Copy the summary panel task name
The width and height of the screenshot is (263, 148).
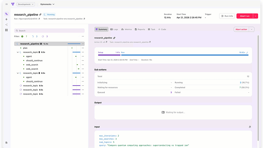150,42
